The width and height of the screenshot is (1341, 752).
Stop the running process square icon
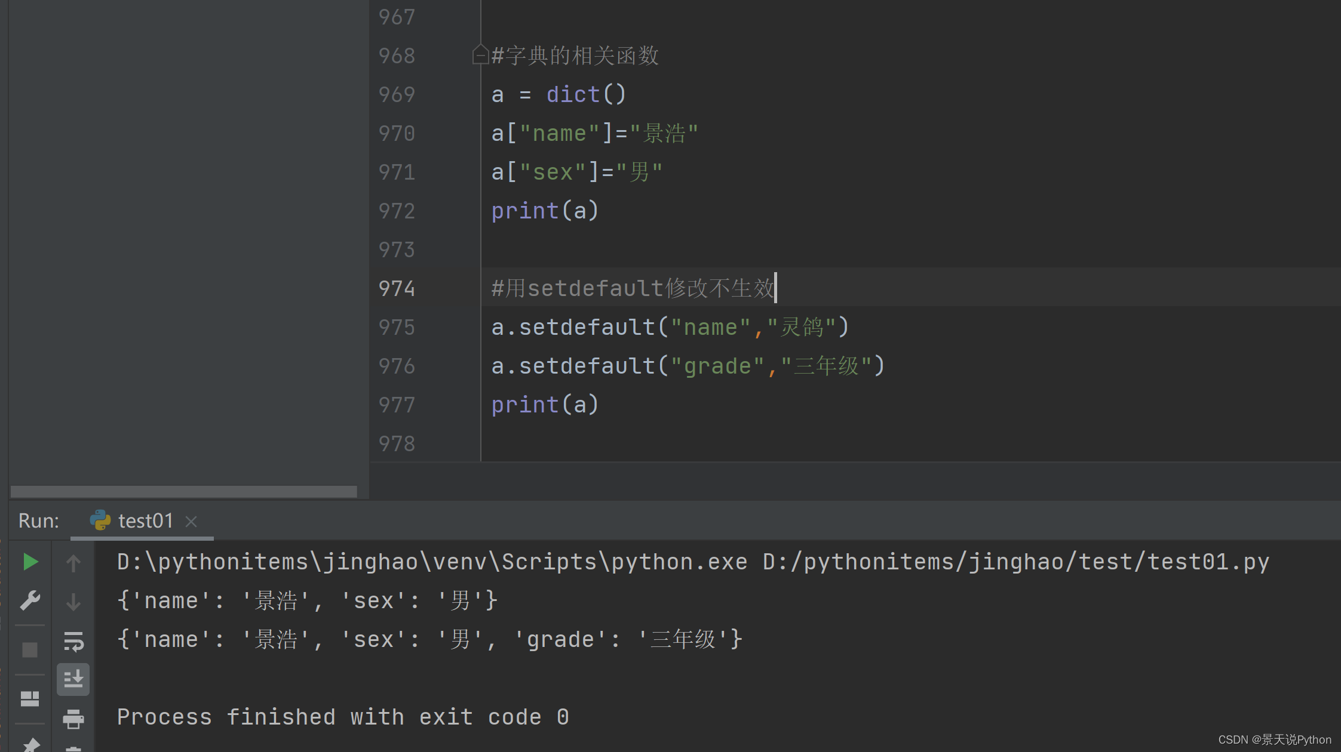coord(30,650)
